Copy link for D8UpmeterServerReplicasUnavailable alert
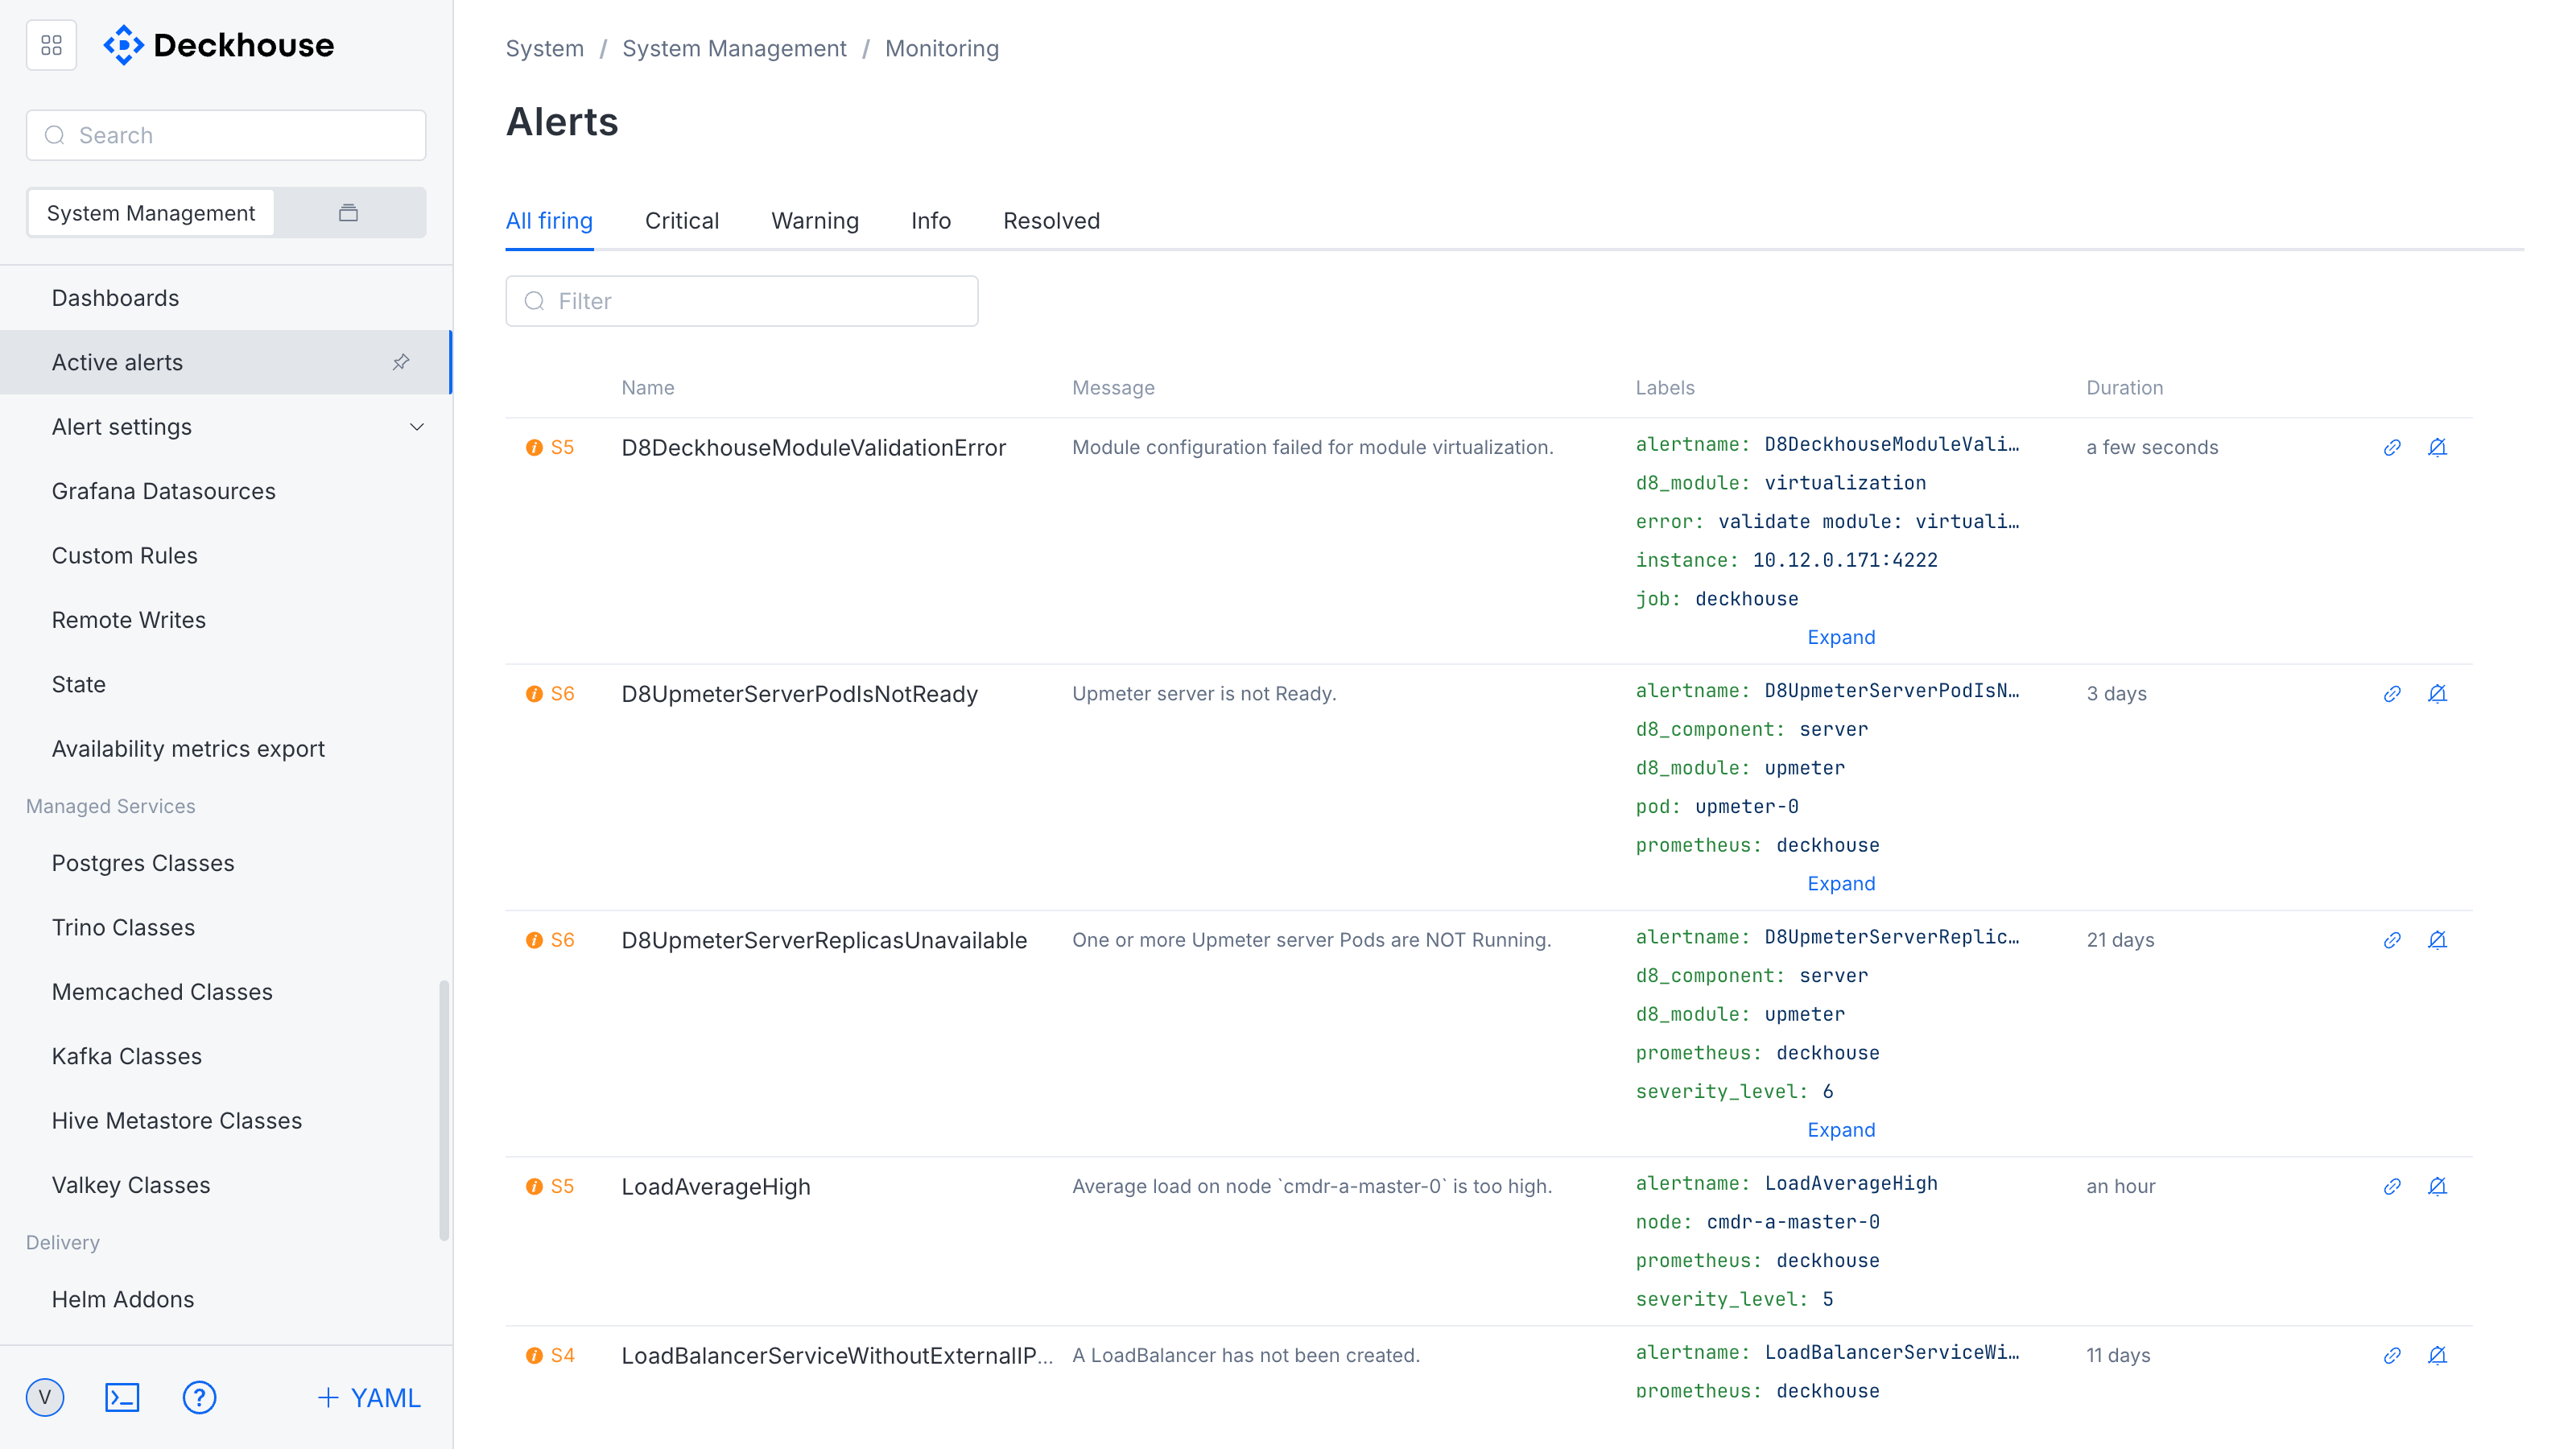Viewport: 2576px width, 1449px height. [x=2392, y=940]
